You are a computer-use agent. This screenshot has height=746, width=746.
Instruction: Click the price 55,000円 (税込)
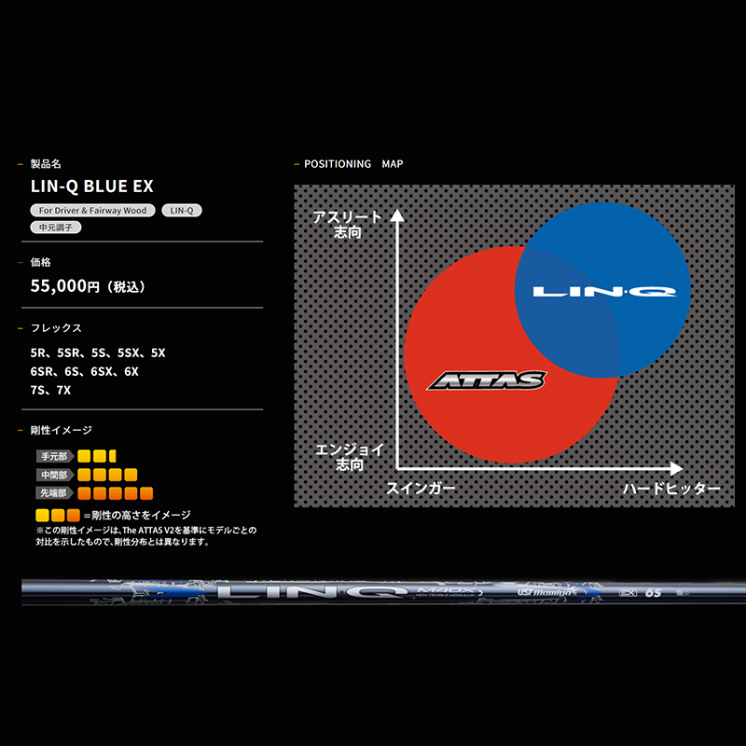tap(88, 286)
